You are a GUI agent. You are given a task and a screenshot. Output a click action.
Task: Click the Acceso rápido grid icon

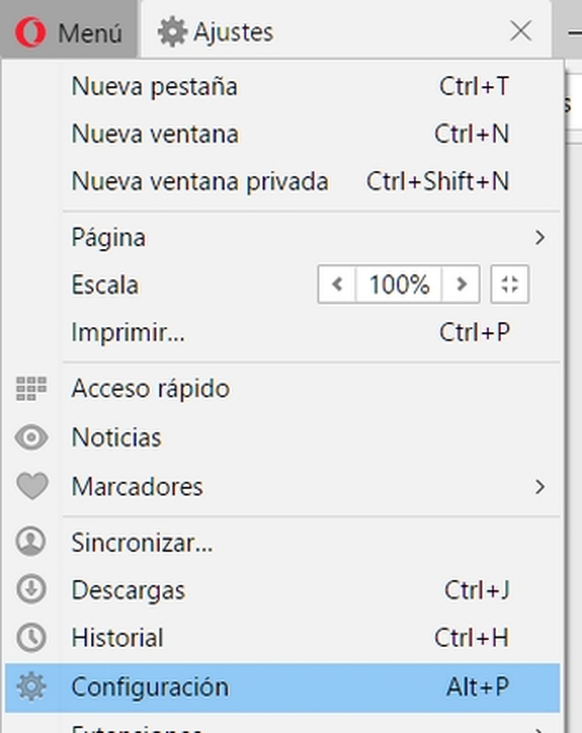click(x=31, y=388)
